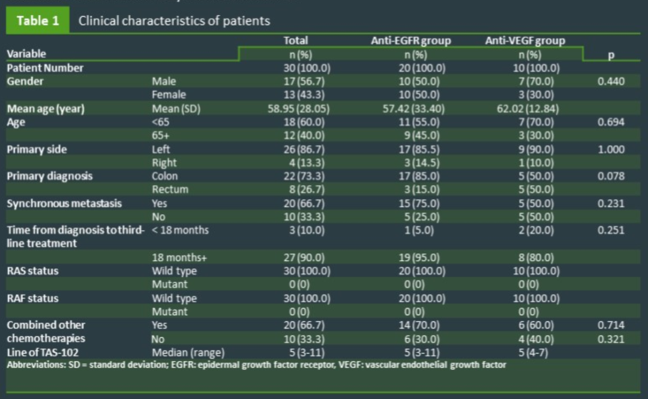The height and width of the screenshot is (399, 648).
Task: Click the green 'Table 1' label
Action: pos(37,21)
